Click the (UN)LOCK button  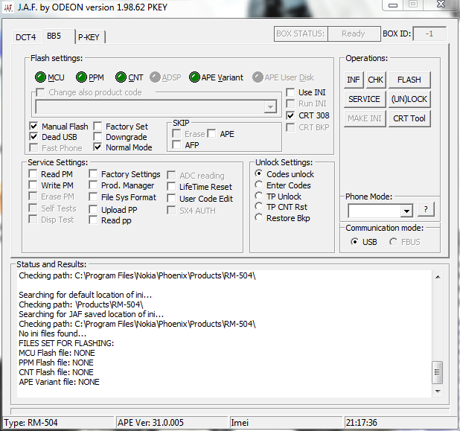[x=409, y=99]
